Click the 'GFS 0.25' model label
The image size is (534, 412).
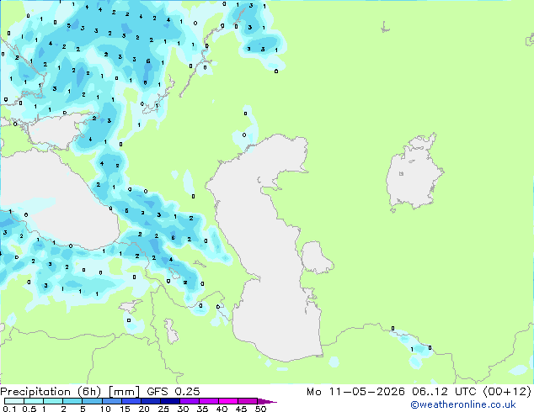click(174, 392)
